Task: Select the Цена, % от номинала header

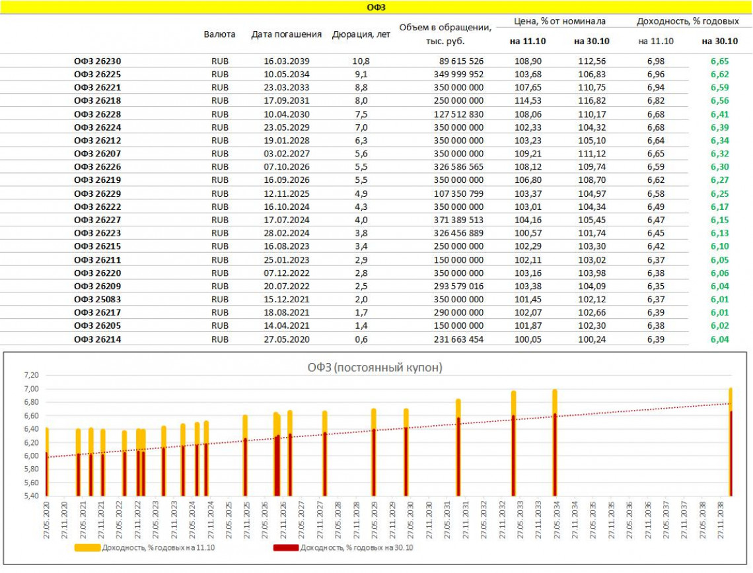Action: [x=559, y=21]
